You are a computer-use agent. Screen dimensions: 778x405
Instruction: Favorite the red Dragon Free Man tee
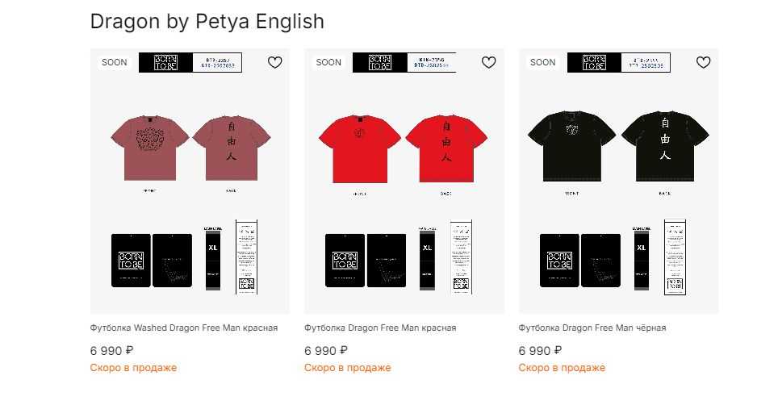489,62
